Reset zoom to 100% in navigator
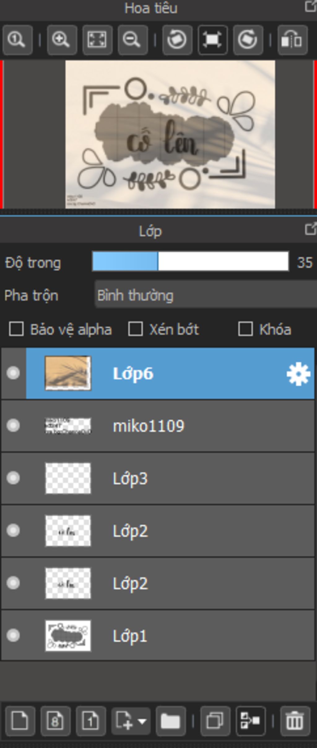The image size is (317, 748). 17,40
